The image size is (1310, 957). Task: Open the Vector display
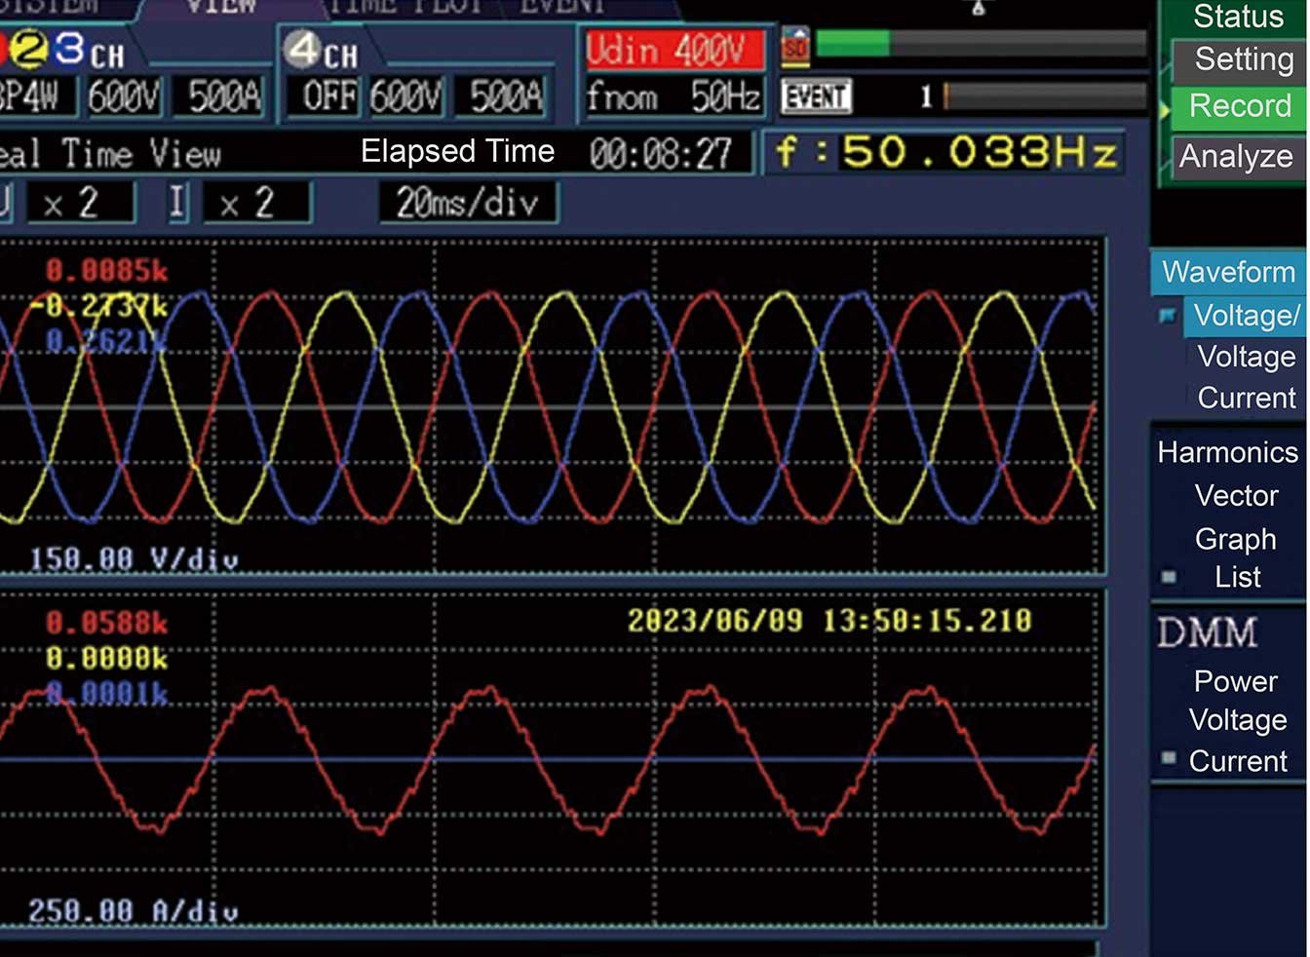1236,496
